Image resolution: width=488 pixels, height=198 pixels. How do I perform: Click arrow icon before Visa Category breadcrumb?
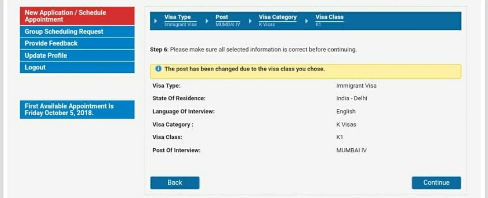click(x=250, y=21)
